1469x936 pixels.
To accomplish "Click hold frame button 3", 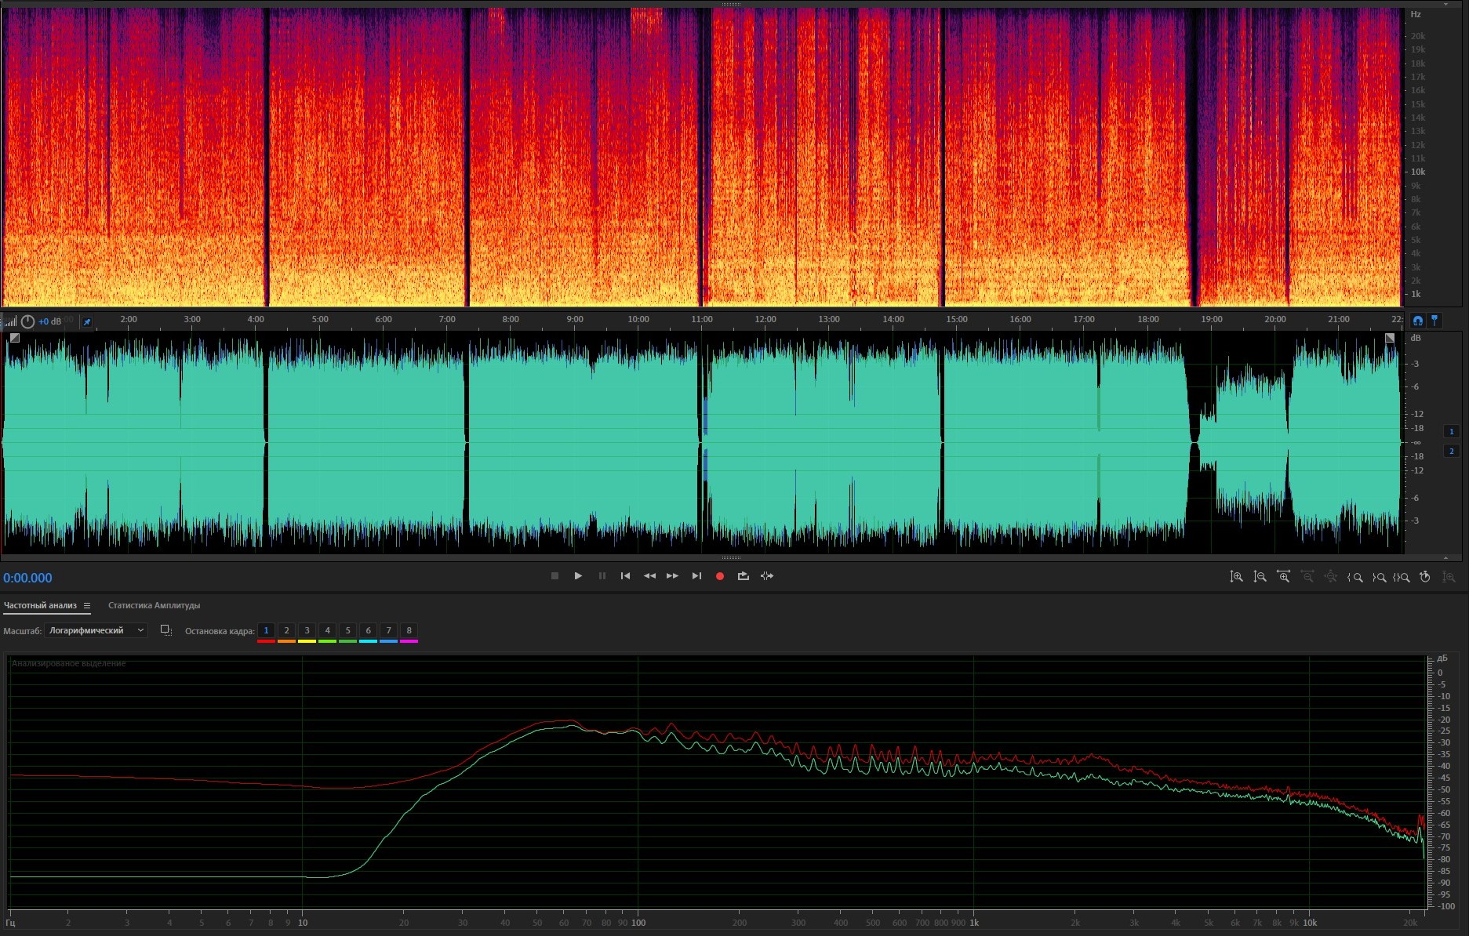I will [307, 630].
